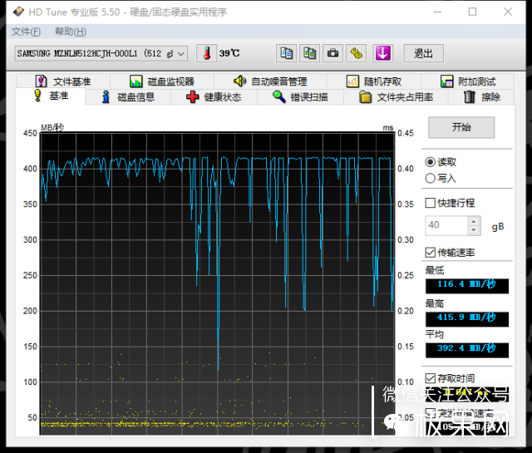This screenshot has width=532, height=453.
Task: Open the 帮助(H) menu
Action: [70, 32]
